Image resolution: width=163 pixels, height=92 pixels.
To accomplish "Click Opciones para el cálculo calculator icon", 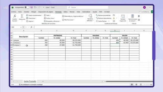I will pos(132,16).
